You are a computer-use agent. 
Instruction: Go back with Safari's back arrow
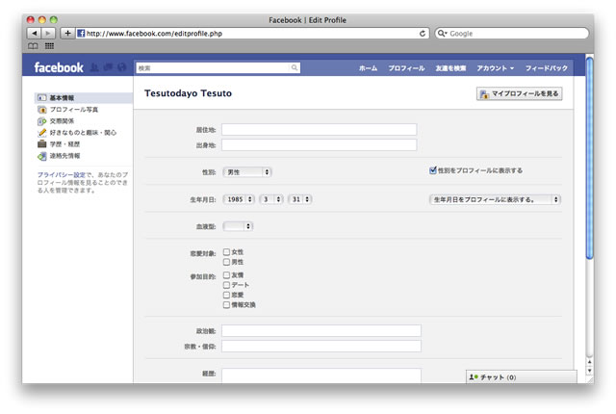35,34
